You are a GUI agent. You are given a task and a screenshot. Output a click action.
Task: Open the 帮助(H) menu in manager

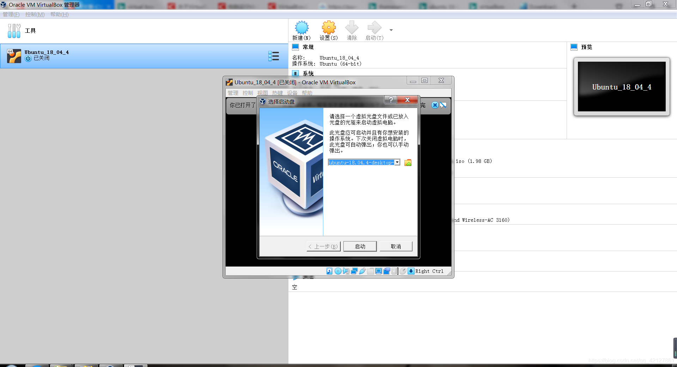pos(60,14)
